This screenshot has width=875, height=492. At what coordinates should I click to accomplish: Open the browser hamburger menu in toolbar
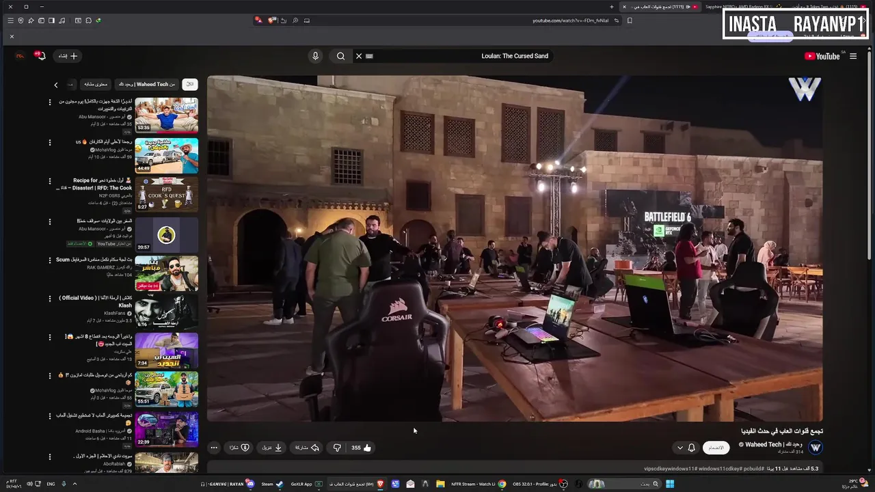[10, 20]
